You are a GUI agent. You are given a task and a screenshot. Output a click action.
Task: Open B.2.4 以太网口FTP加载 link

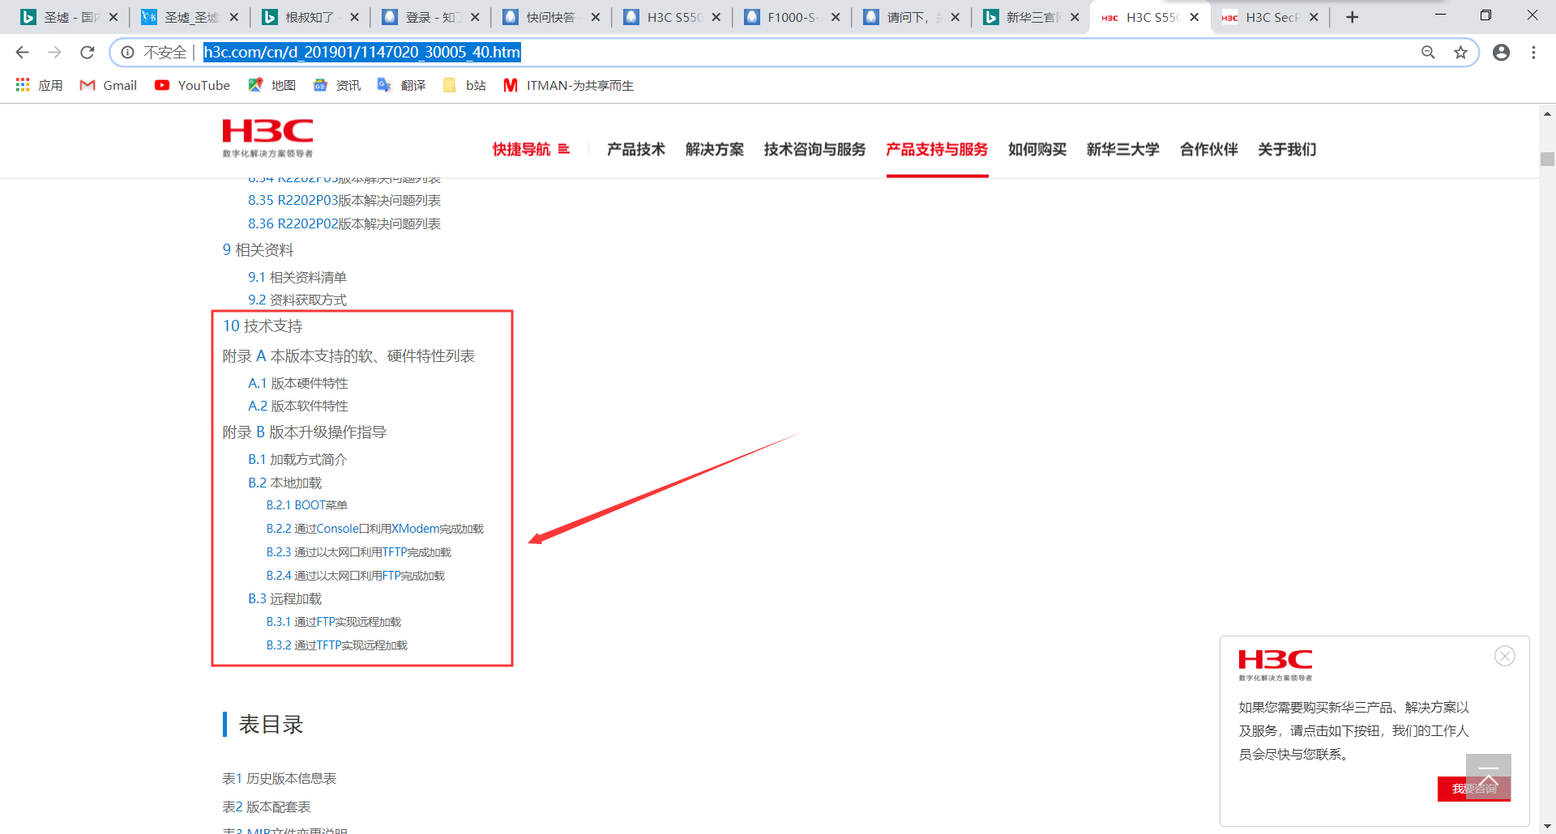click(355, 576)
